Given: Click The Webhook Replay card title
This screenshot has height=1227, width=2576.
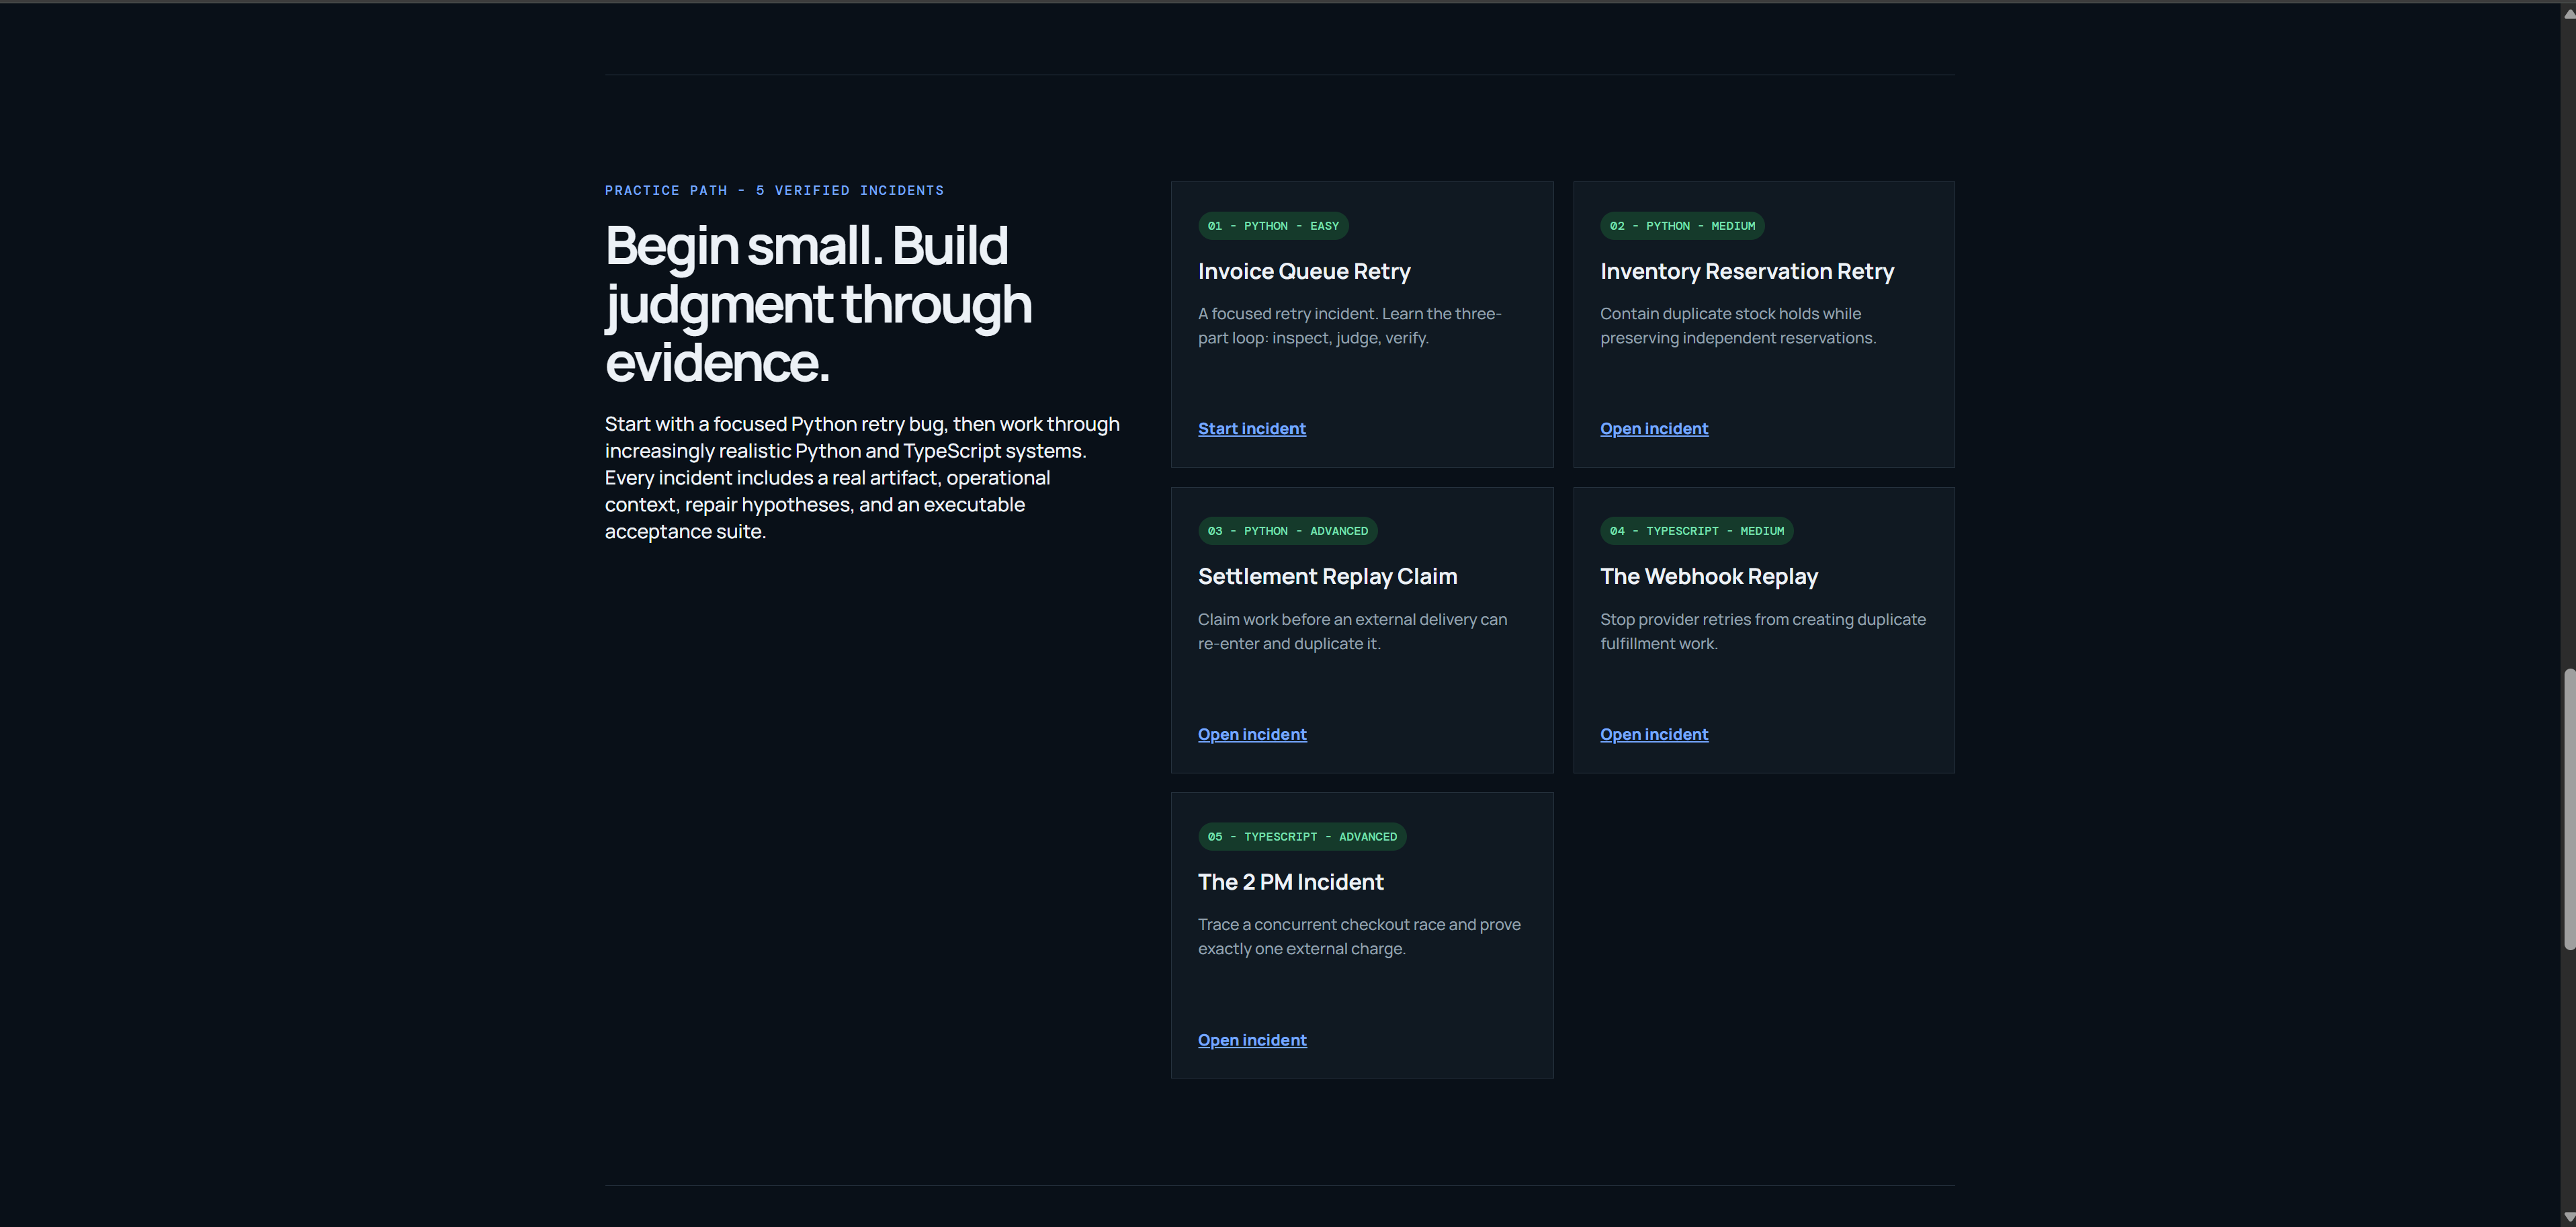Looking at the screenshot, I should [x=1709, y=577].
